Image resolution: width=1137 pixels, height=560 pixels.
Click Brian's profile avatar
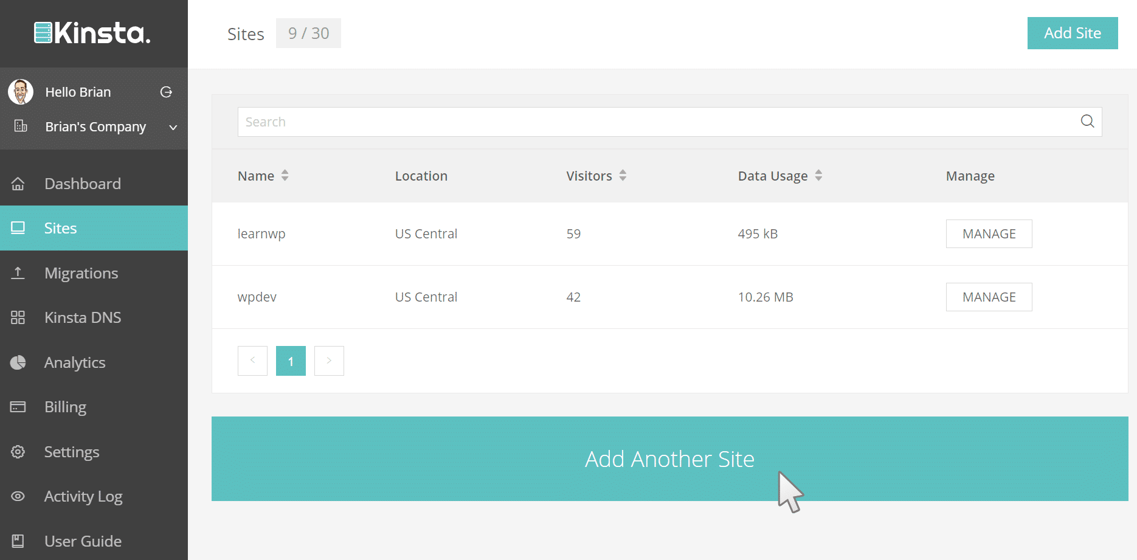21,92
